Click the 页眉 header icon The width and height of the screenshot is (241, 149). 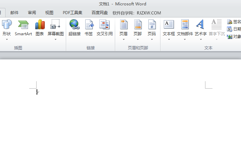[124, 24]
